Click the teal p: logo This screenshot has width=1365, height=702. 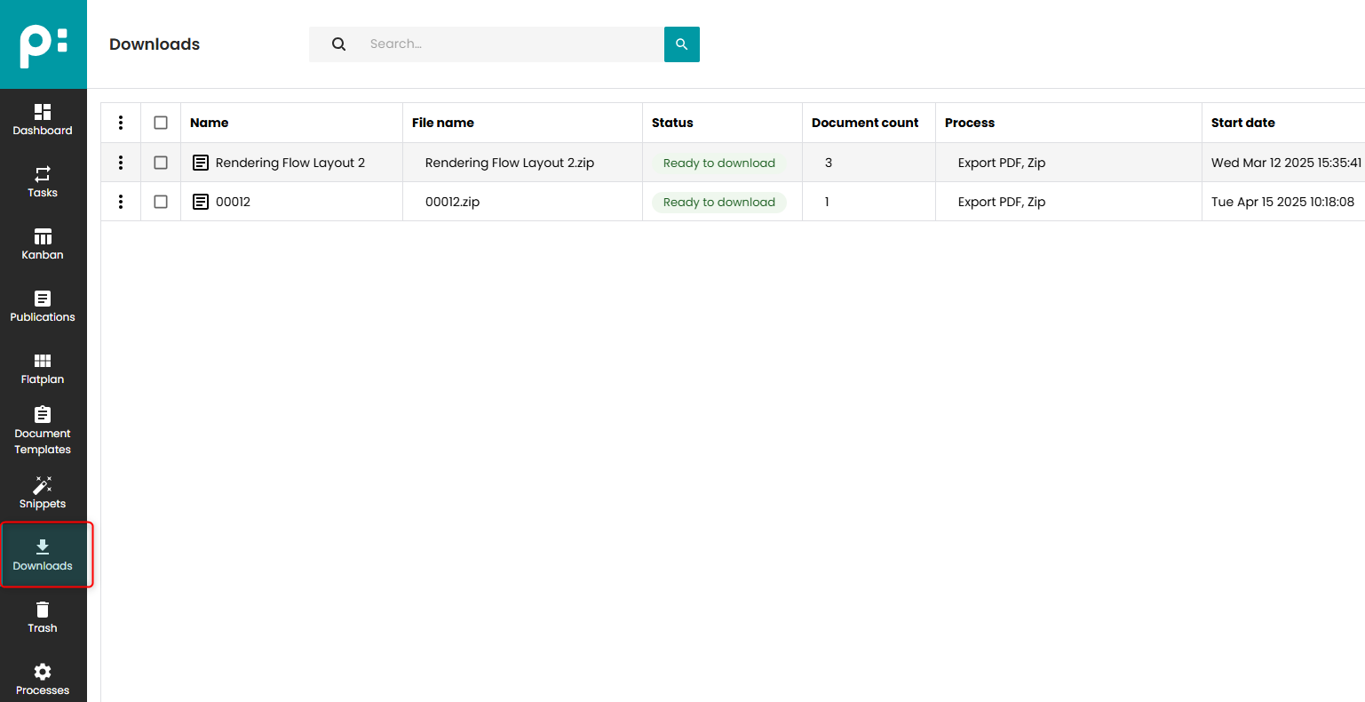click(x=42, y=44)
